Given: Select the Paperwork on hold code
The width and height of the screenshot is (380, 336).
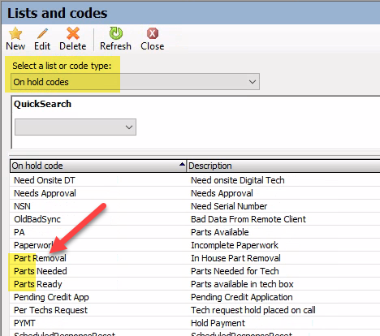Looking at the screenshot, I should point(34,245).
